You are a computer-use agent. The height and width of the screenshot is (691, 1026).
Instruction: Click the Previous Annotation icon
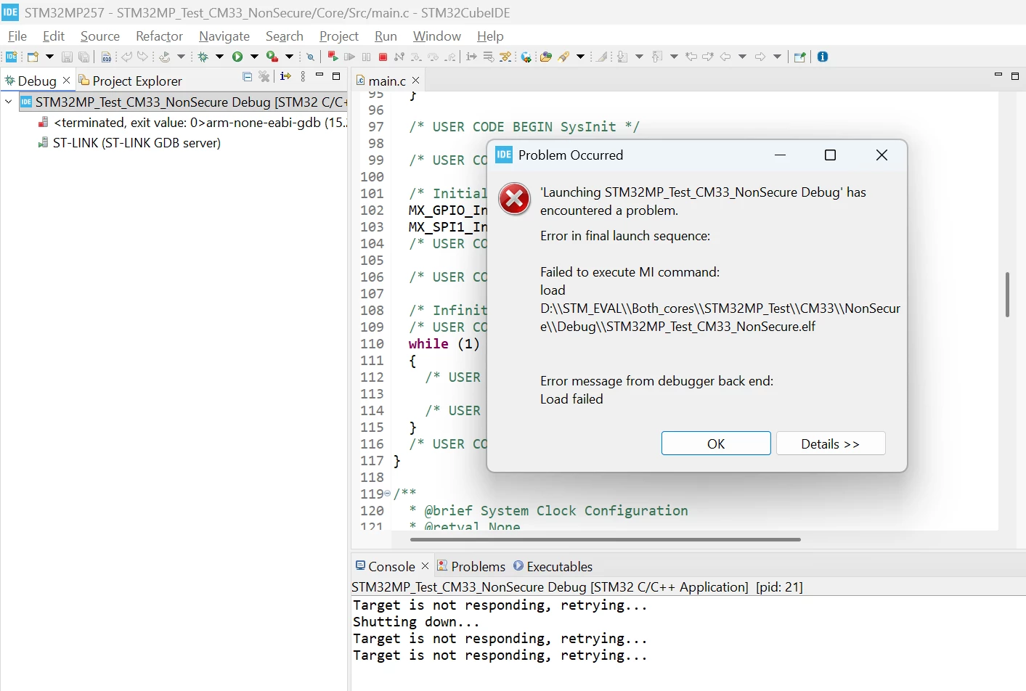coord(657,57)
